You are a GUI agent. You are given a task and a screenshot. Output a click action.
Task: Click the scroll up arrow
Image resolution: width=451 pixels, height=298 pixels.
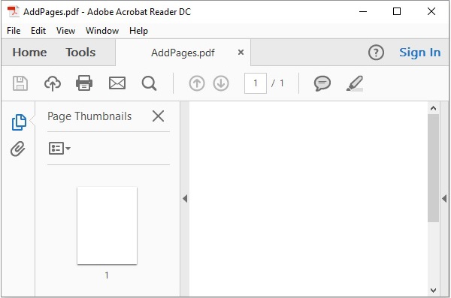[x=433, y=108]
